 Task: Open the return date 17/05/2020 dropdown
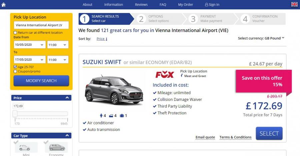[30, 59]
